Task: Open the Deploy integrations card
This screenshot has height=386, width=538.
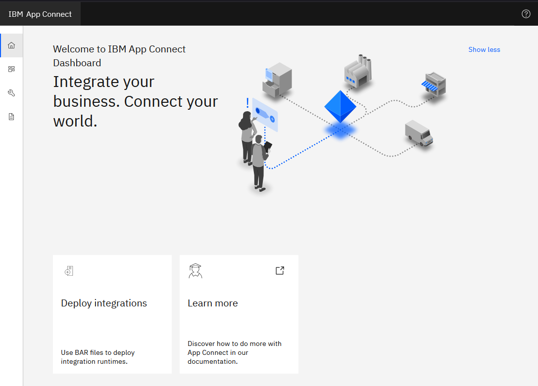Action: pyautogui.click(x=112, y=314)
